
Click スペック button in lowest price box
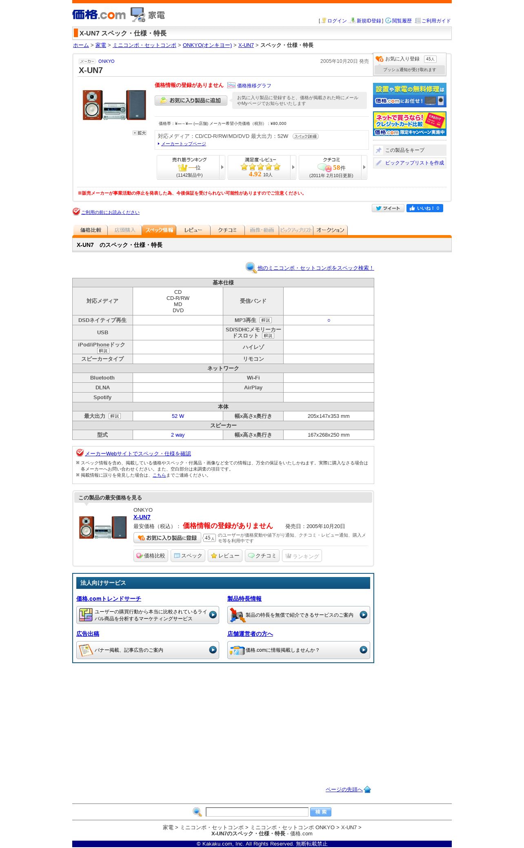tap(188, 556)
